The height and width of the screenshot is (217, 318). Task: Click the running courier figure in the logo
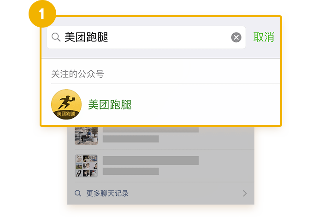click(x=66, y=102)
